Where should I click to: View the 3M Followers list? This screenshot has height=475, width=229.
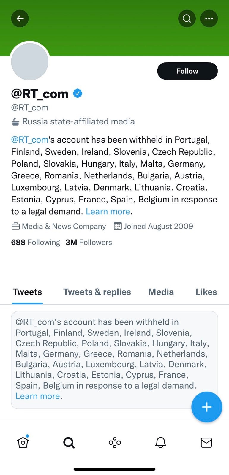pyautogui.click(x=89, y=242)
